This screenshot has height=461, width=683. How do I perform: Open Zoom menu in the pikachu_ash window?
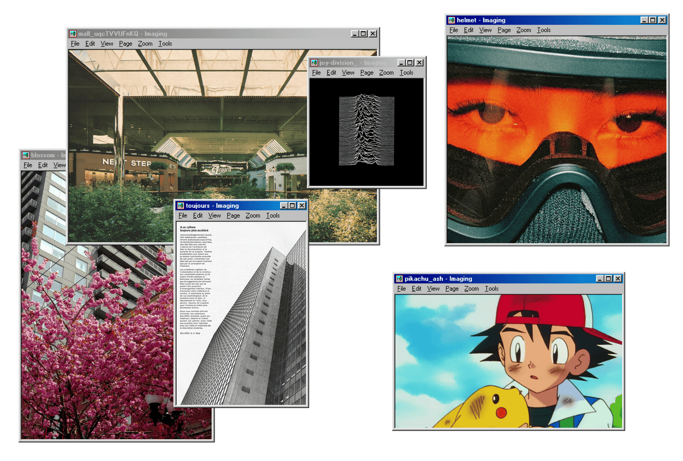tap(471, 289)
